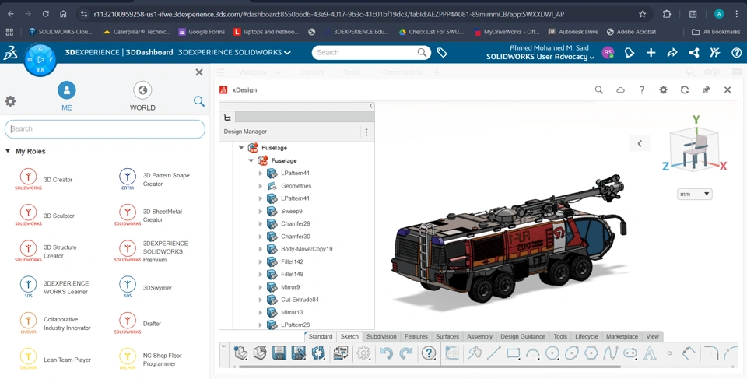Screen dimensions: 747x379
Task: Select the Line sketch tool
Action: pyautogui.click(x=494, y=353)
